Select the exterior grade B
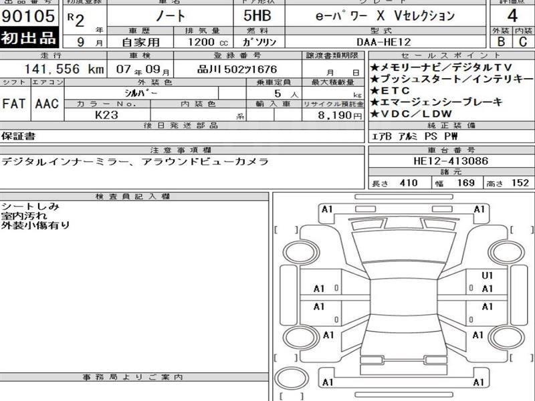This screenshot has height=401, width=535. tap(501, 41)
